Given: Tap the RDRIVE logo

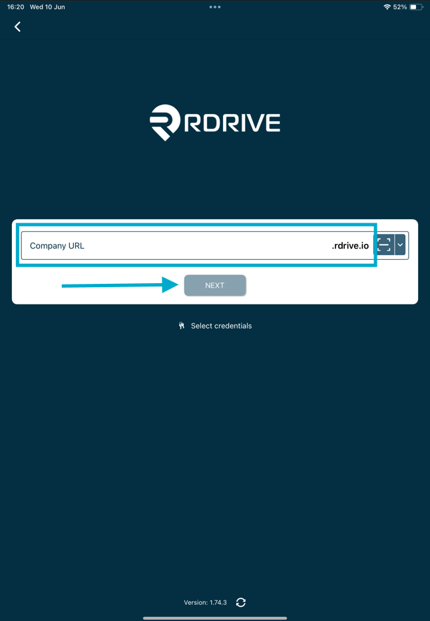Looking at the screenshot, I should point(215,123).
